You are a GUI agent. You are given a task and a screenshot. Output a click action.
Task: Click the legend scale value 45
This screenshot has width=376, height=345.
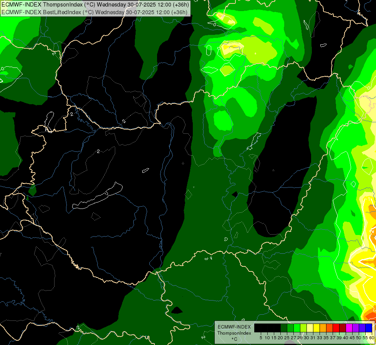tap(352, 338)
